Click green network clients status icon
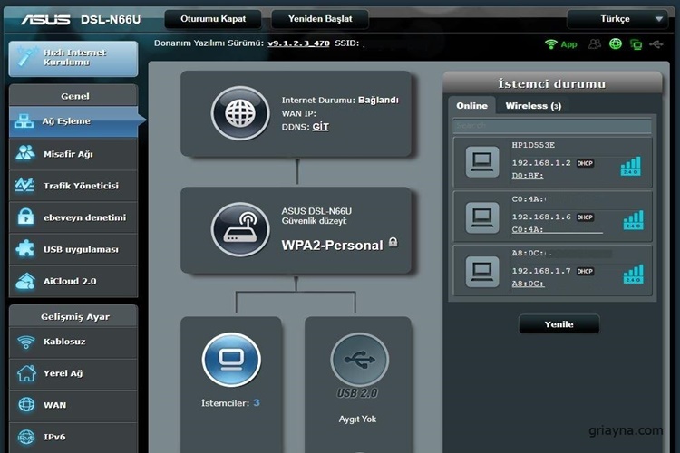 636,44
